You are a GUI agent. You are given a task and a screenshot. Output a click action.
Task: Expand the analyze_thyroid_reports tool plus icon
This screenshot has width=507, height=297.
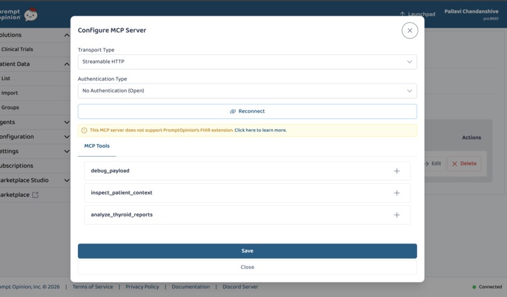point(397,215)
